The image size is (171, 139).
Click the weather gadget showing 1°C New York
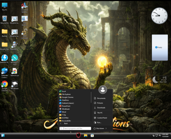point(160,80)
